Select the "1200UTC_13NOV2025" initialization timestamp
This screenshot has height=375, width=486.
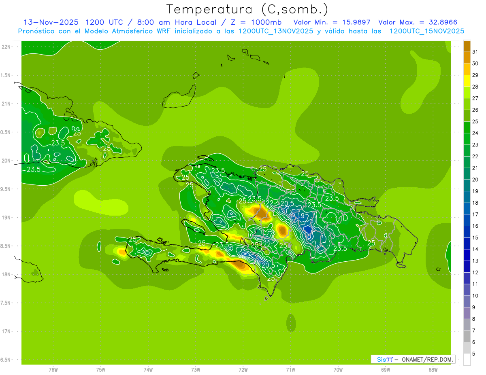[277, 31]
